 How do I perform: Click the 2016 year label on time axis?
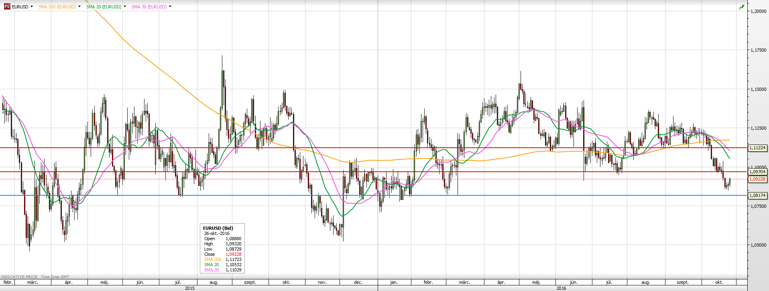(561, 288)
